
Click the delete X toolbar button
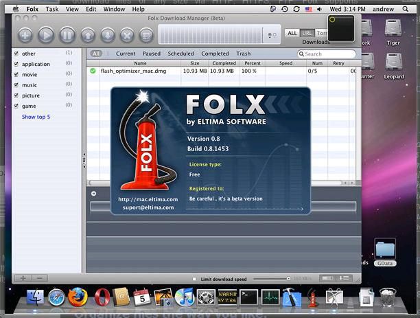click(127, 35)
